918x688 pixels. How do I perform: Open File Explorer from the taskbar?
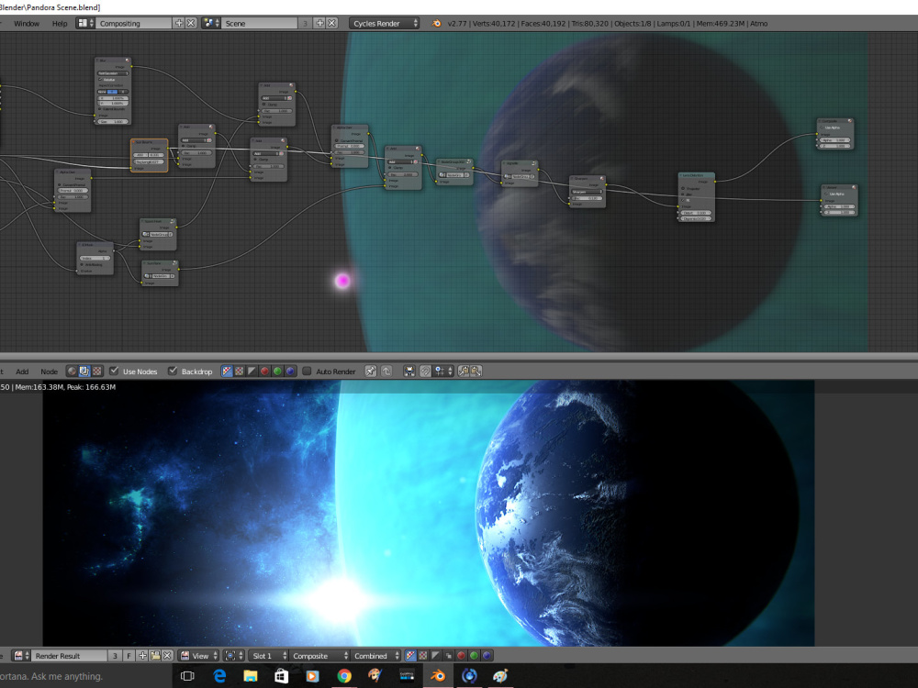click(251, 676)
